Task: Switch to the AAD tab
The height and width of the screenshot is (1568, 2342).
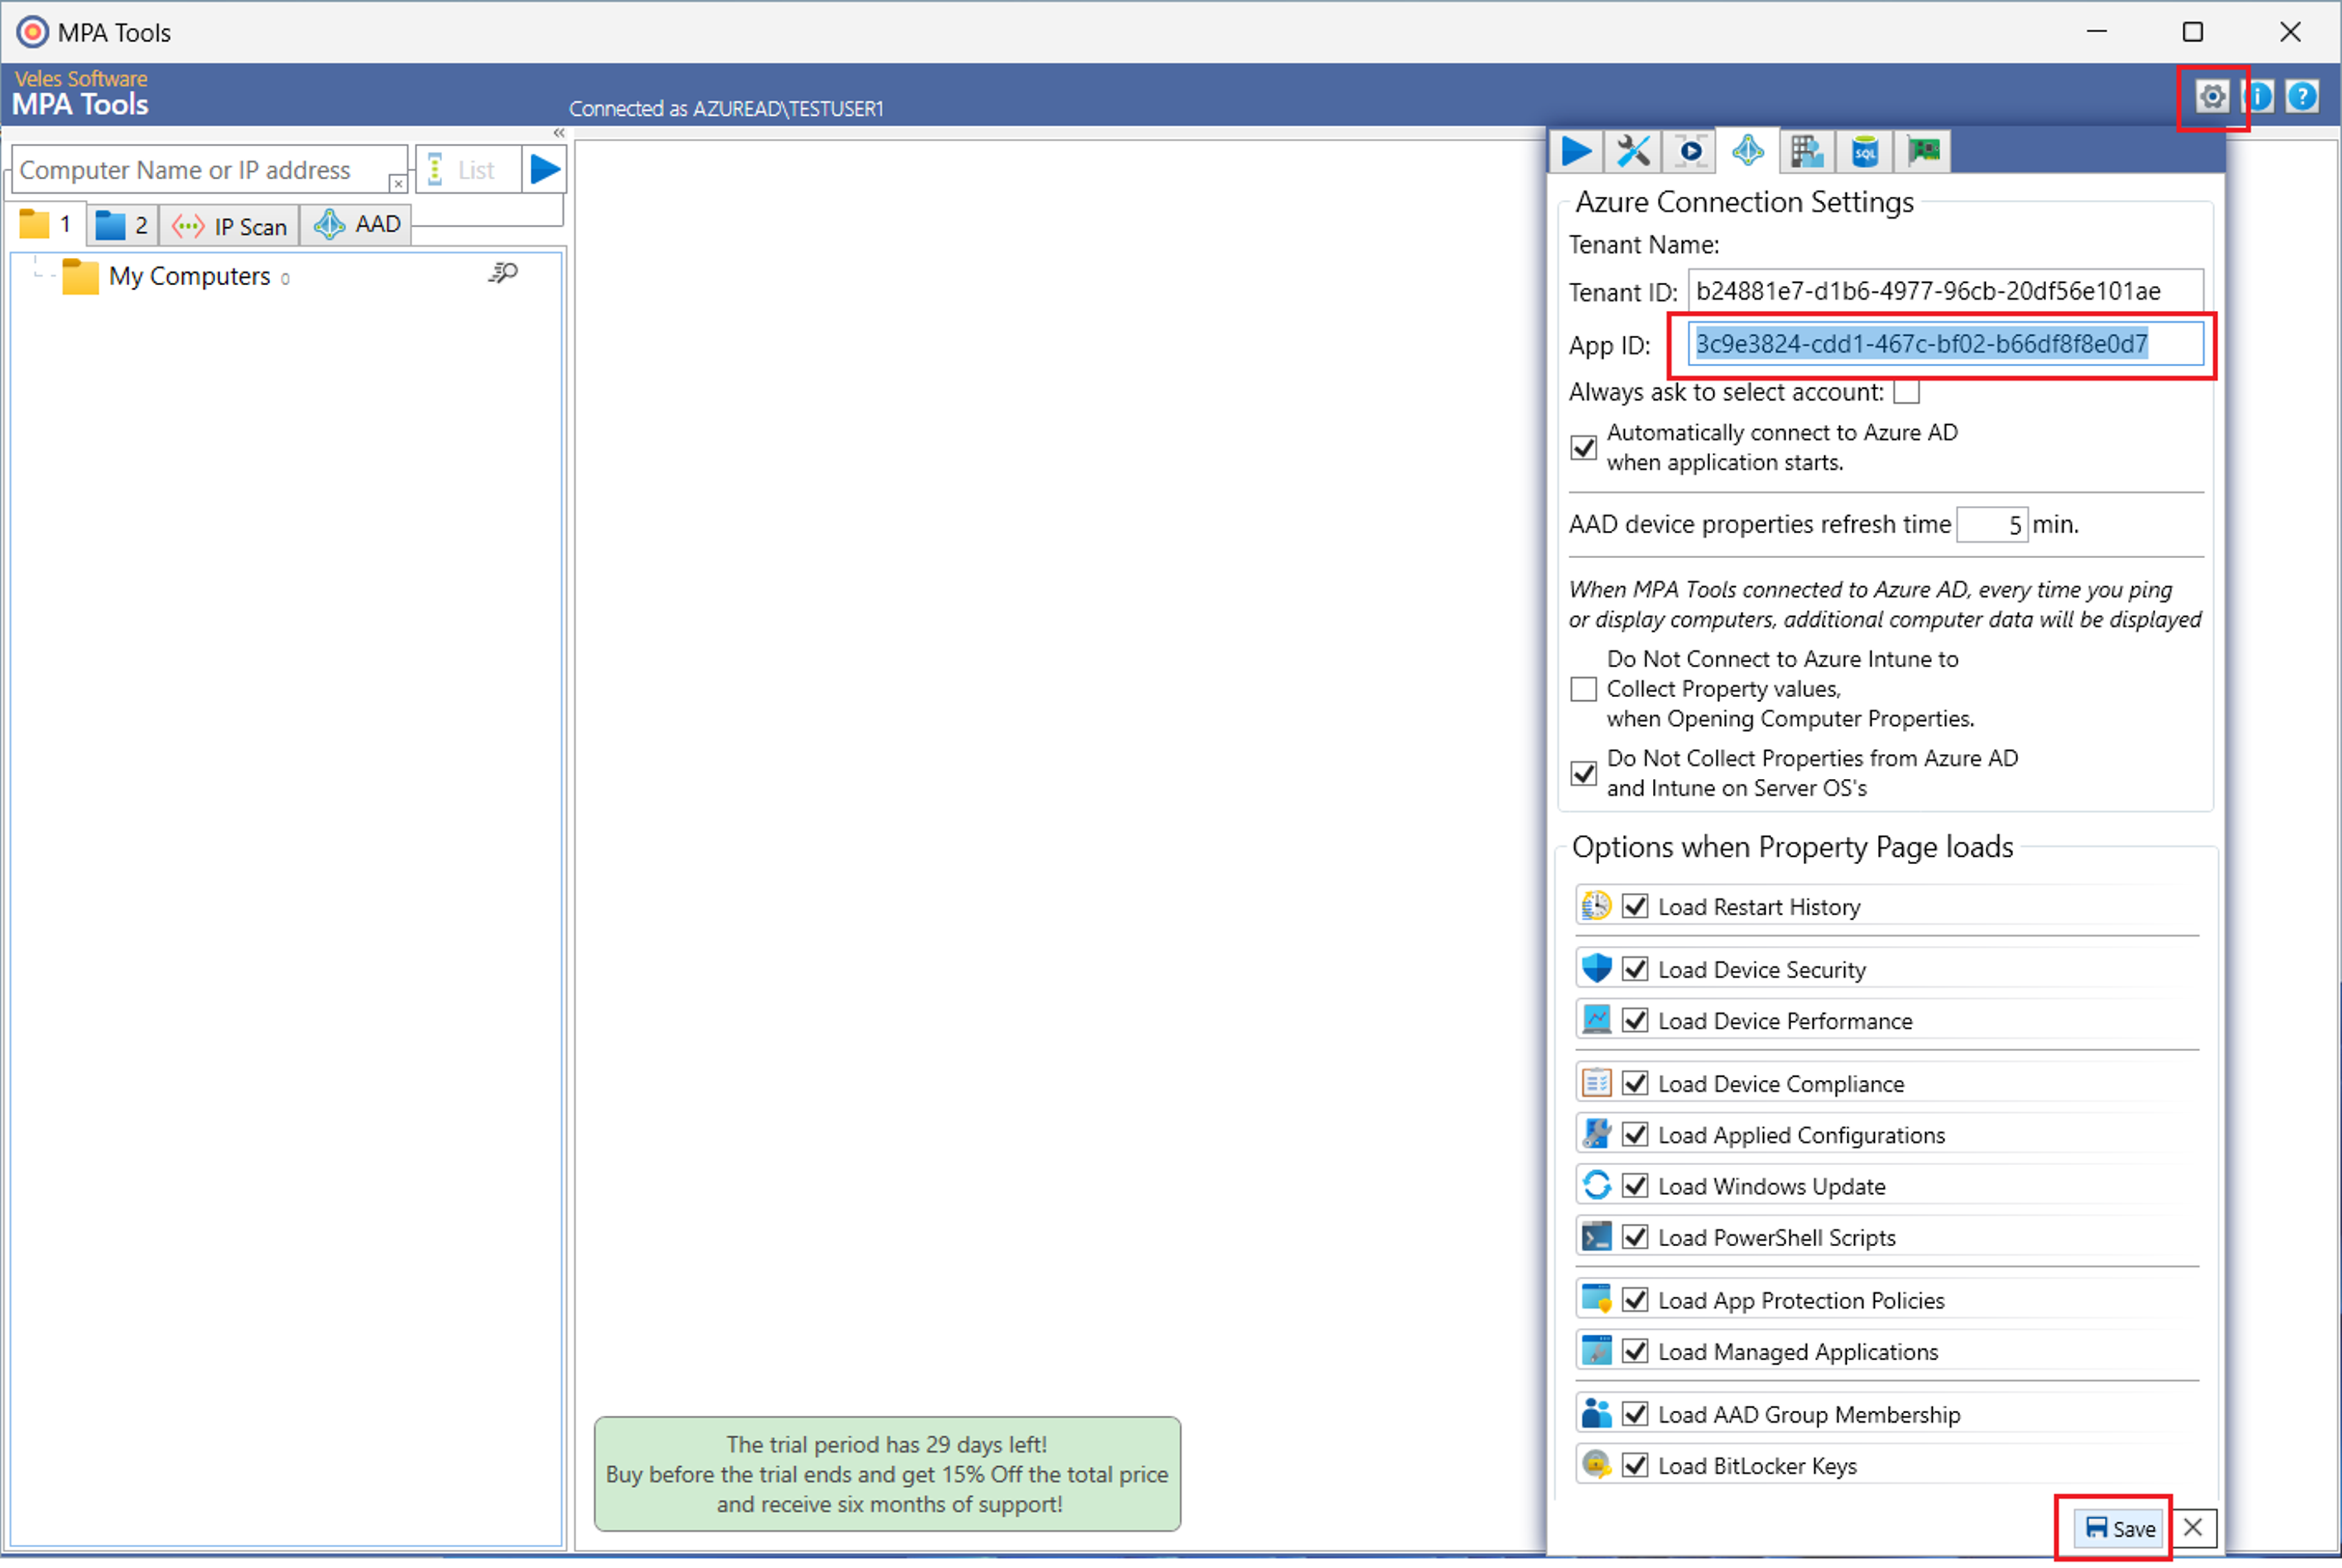Action: (357, 224)
